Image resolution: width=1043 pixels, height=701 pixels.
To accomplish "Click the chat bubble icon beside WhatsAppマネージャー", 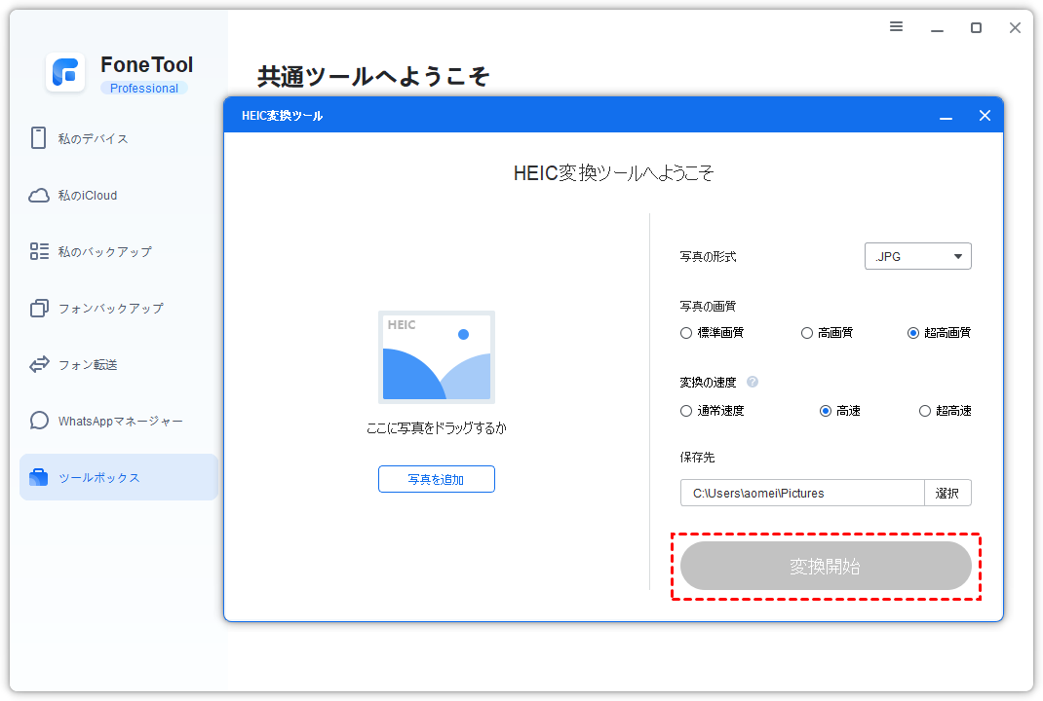I will [x=39, y=422].
